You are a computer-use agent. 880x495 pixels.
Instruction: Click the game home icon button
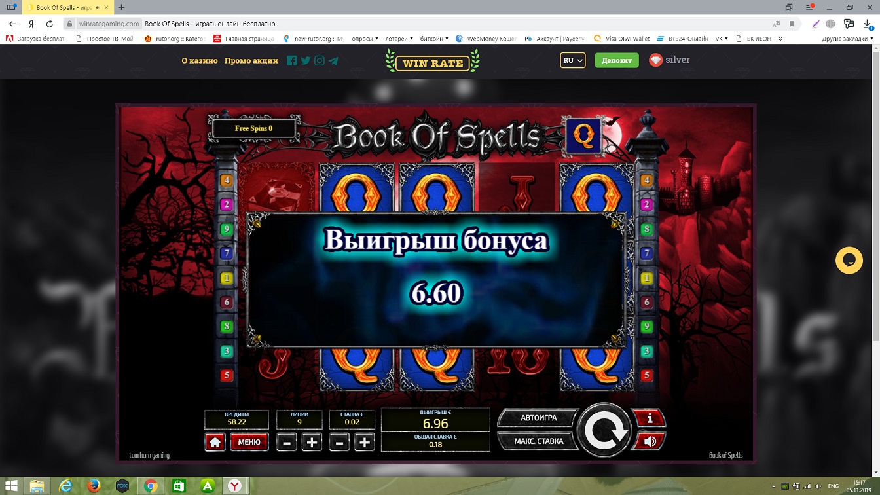(x=215, y=443)
